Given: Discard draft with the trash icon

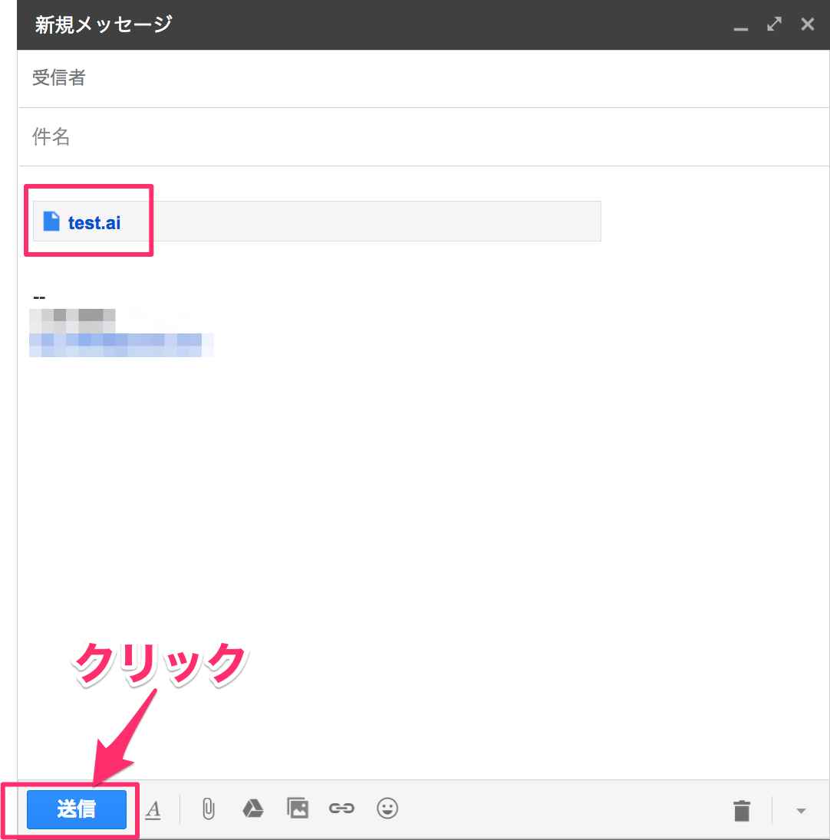Looking at the screenshot, I should click(x=742, y=810).
